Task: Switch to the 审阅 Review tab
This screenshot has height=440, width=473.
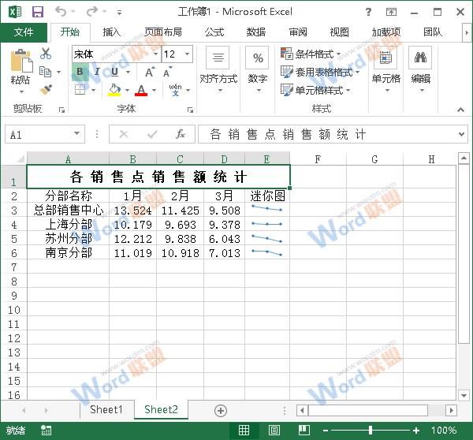Action: coord(298,32)
